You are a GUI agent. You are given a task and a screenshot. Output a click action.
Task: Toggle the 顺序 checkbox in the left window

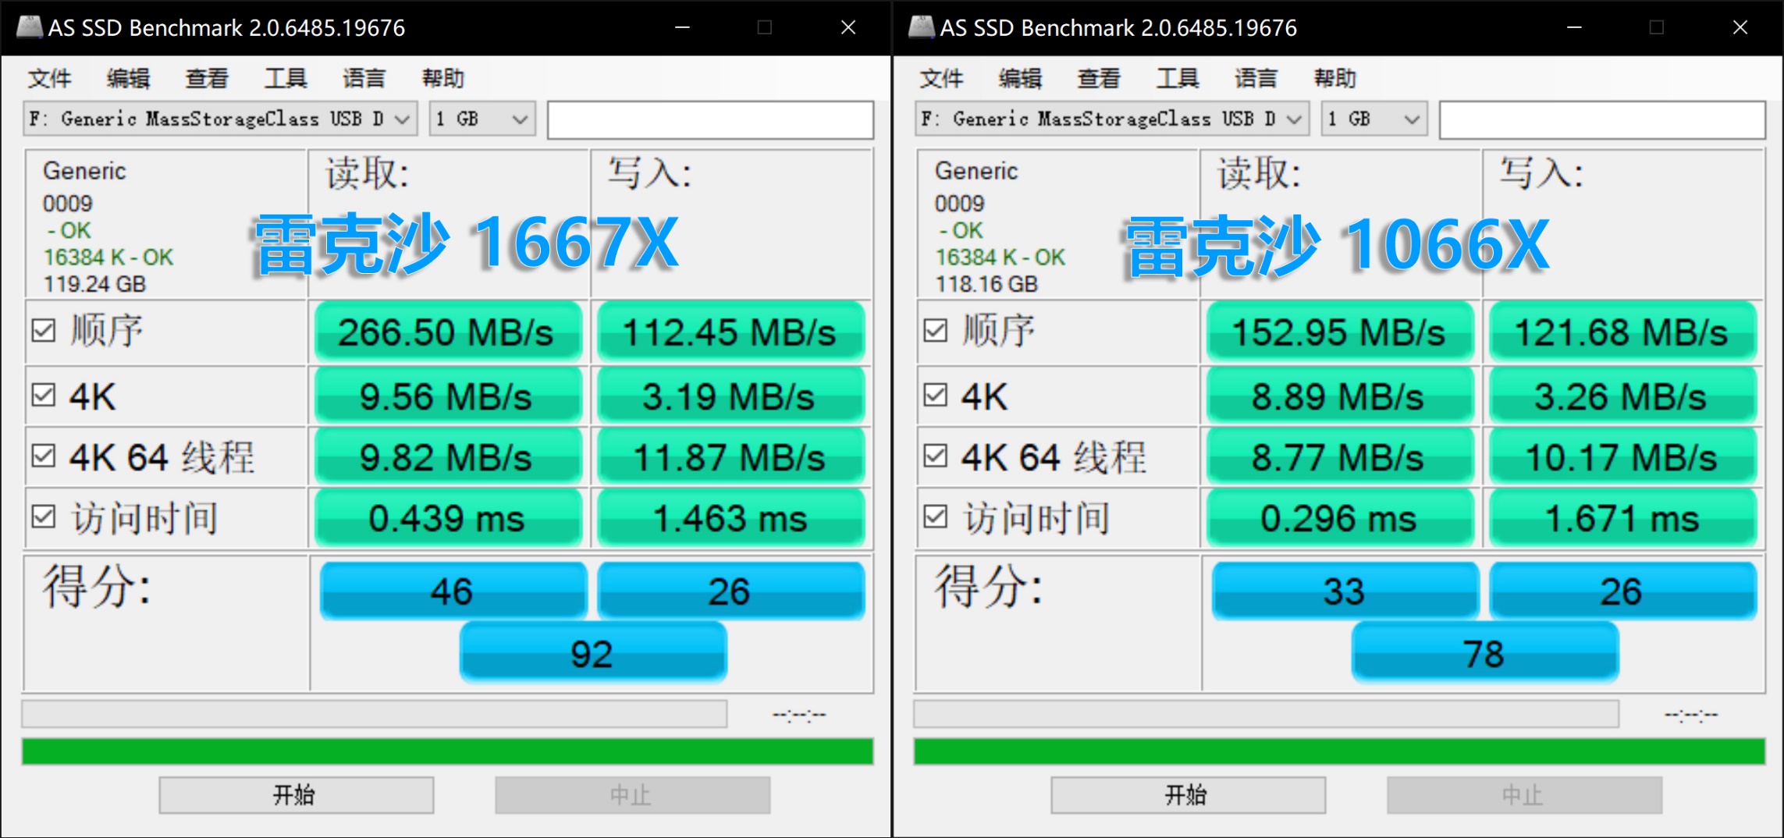44,330
